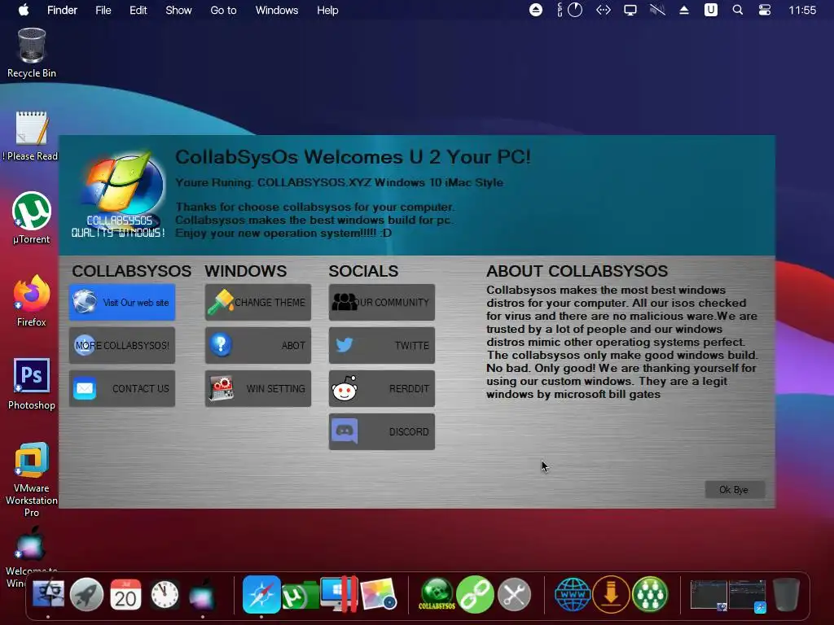Click the second window thumbnail in dock
This screenshot has height=625, width=834.
click(748, 595)
